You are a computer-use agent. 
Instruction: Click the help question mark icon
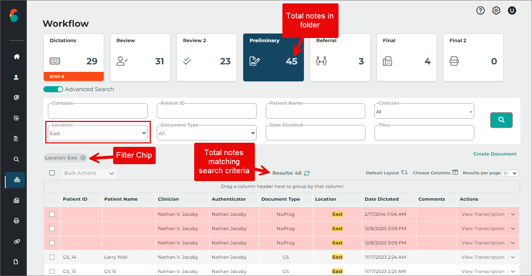click(x=480, y=11)
